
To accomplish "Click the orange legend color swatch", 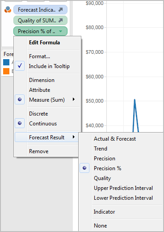I will coord(6,71).
